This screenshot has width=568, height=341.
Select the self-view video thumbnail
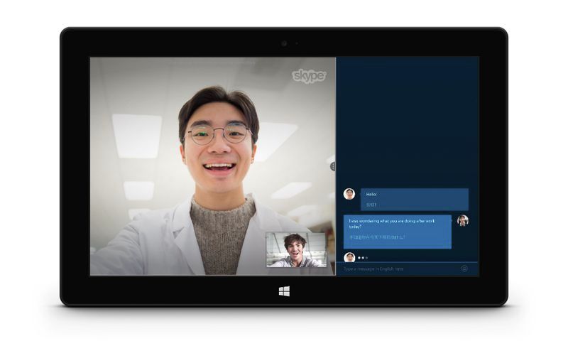click(x=296, y=249)
